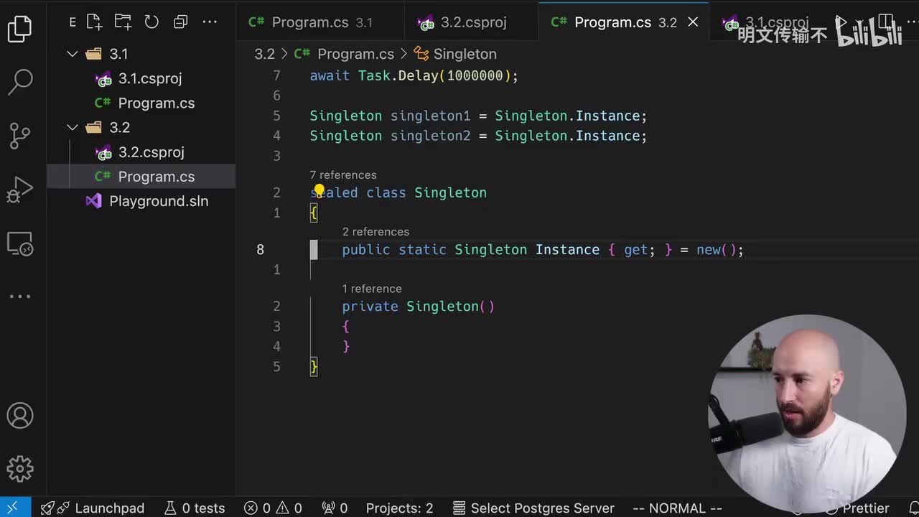
Task: Click the 3.2 breadcrumb segment
Action: [x=264, y=54]
